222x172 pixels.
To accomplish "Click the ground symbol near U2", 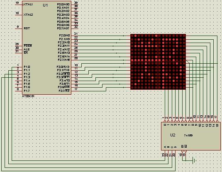I will coord(195,160).
